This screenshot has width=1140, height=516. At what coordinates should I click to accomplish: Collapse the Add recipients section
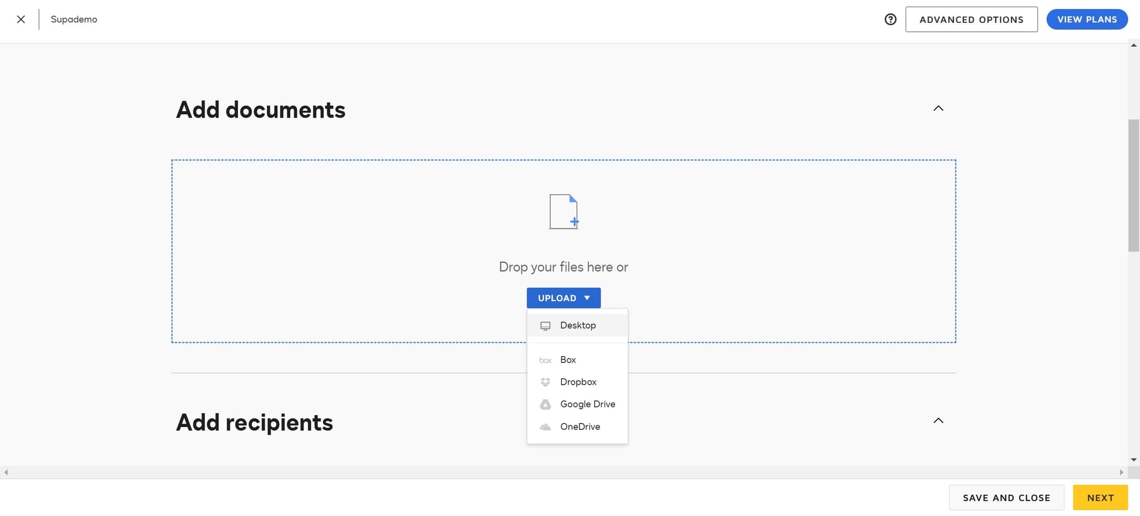tap(938, 420)
